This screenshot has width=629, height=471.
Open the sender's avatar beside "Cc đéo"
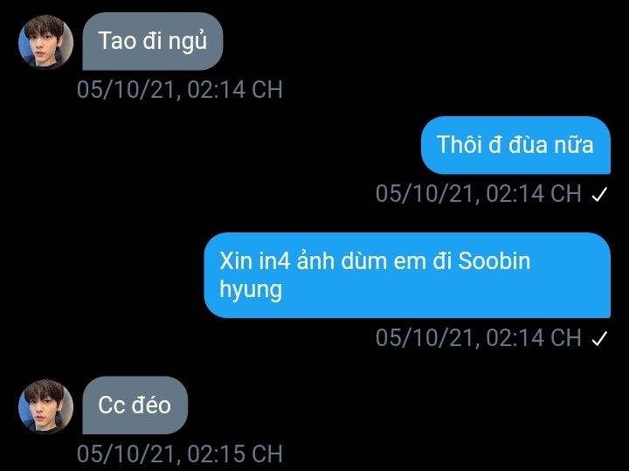45,406
